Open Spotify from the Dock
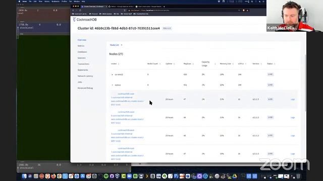The width and height of the screenshot is (323, 181). 106,176
